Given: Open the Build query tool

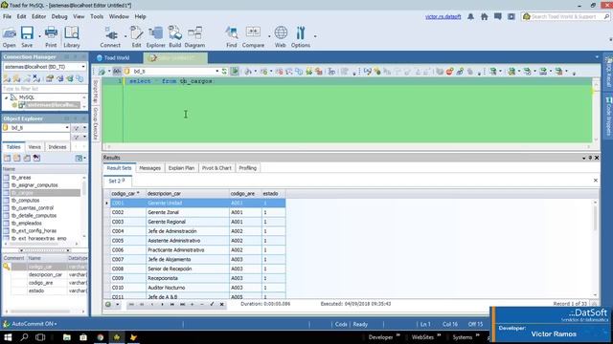Looking at the screenshot, I should click(174, 37).
